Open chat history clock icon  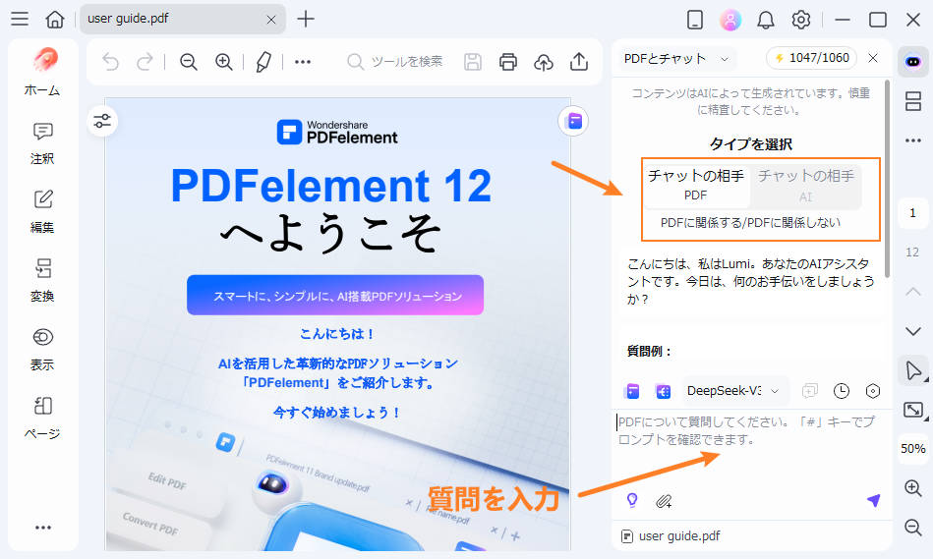842,391
